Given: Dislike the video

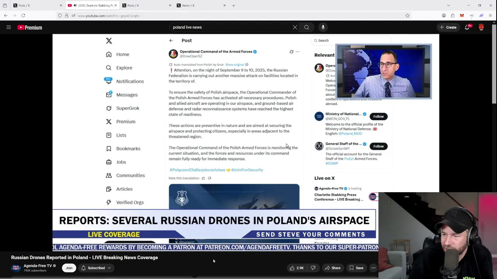Looking at the screenshot, I should coord(313,268).
